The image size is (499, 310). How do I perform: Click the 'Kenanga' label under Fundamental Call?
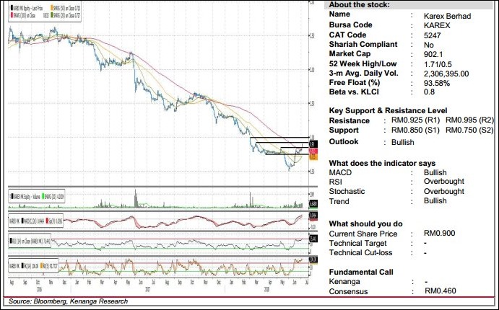344,282
